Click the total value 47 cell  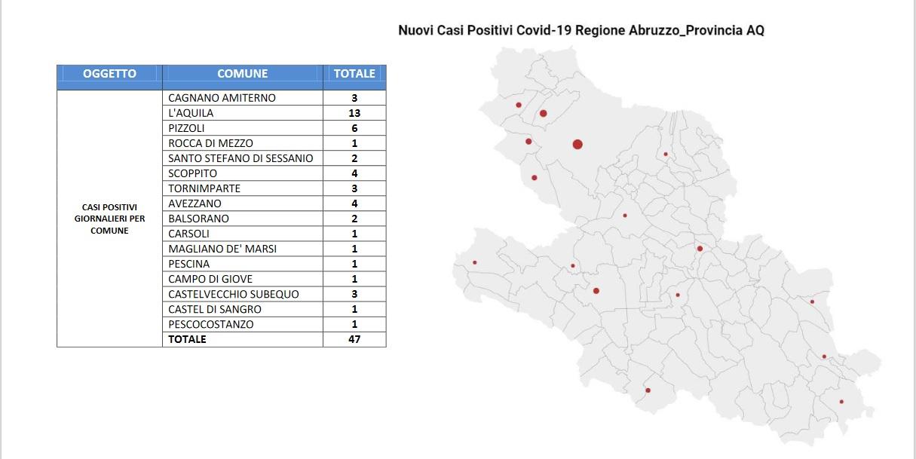[354, 339]
